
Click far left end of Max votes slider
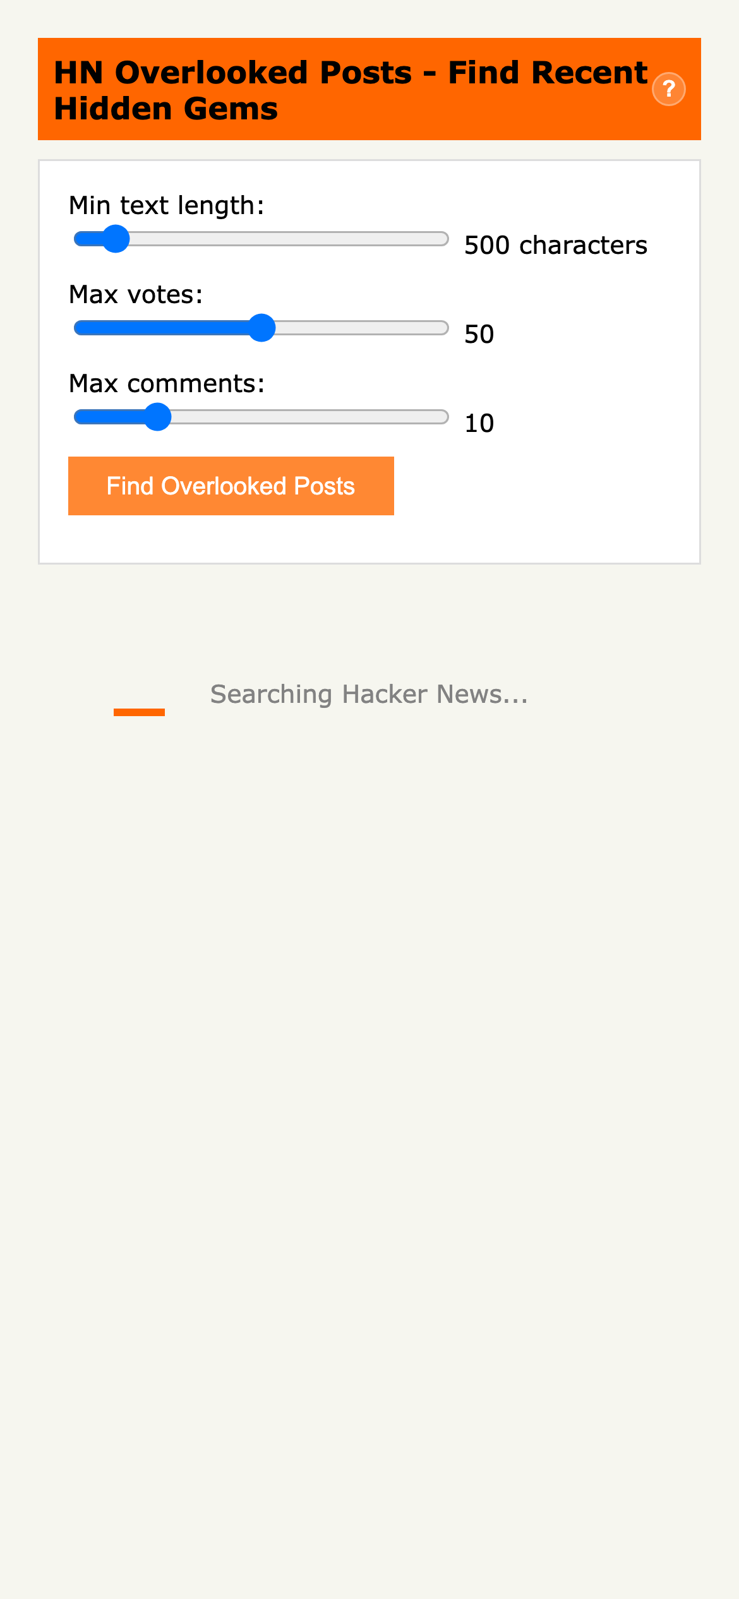(78, 328)
